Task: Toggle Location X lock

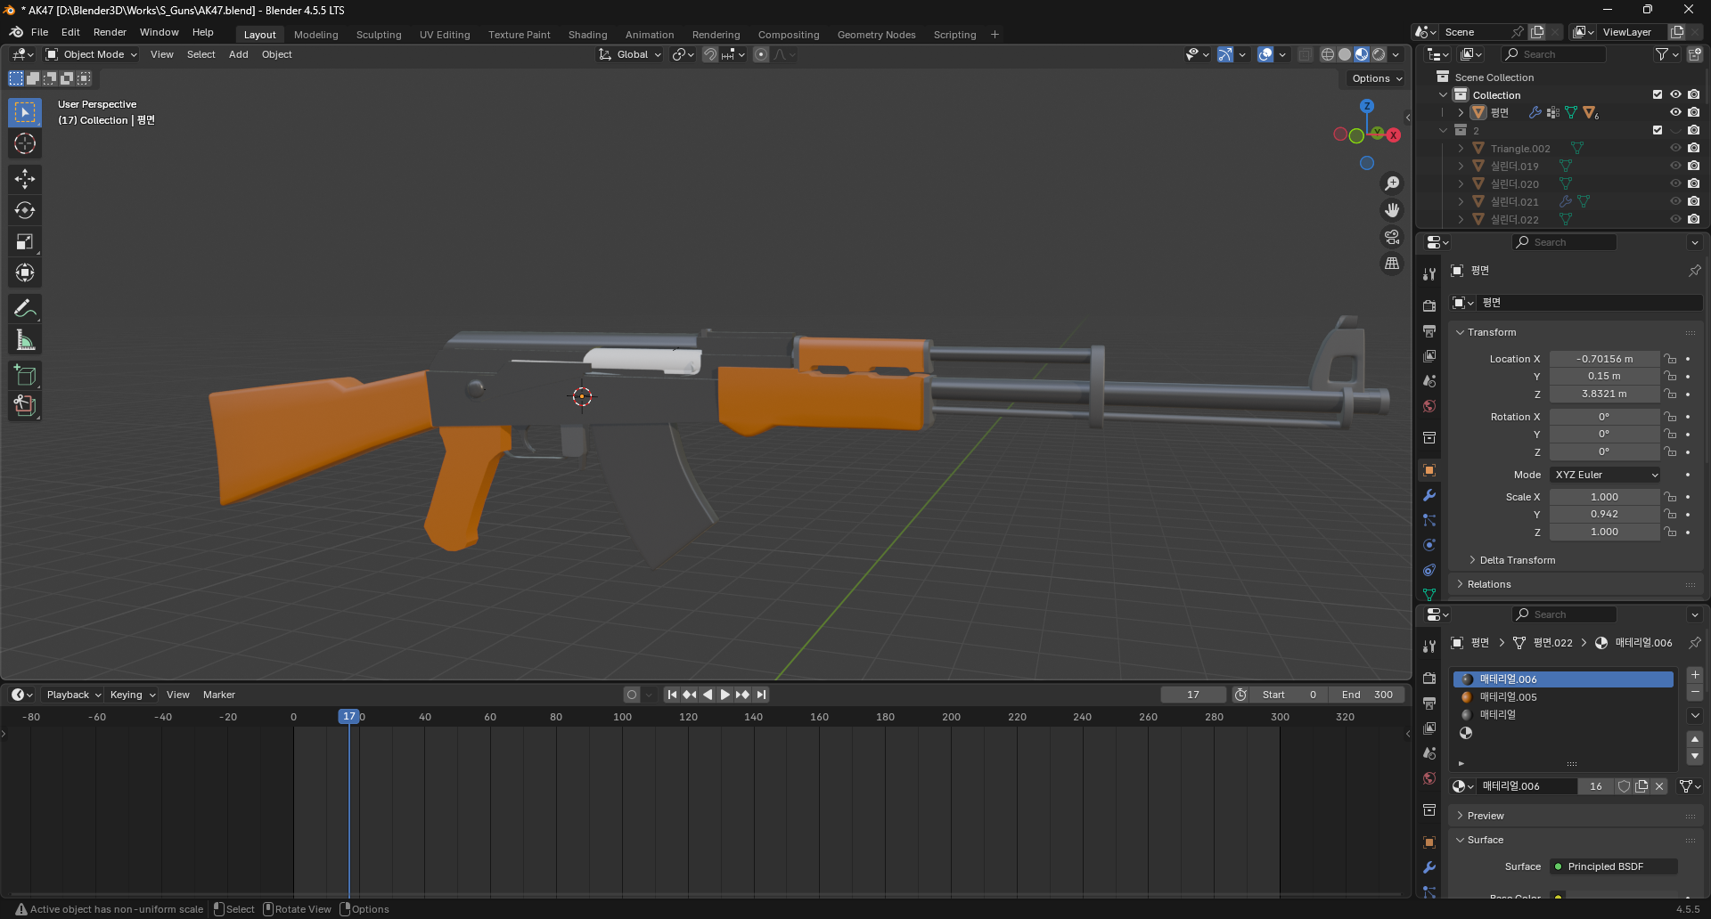Action: (x=1671, y=359)
